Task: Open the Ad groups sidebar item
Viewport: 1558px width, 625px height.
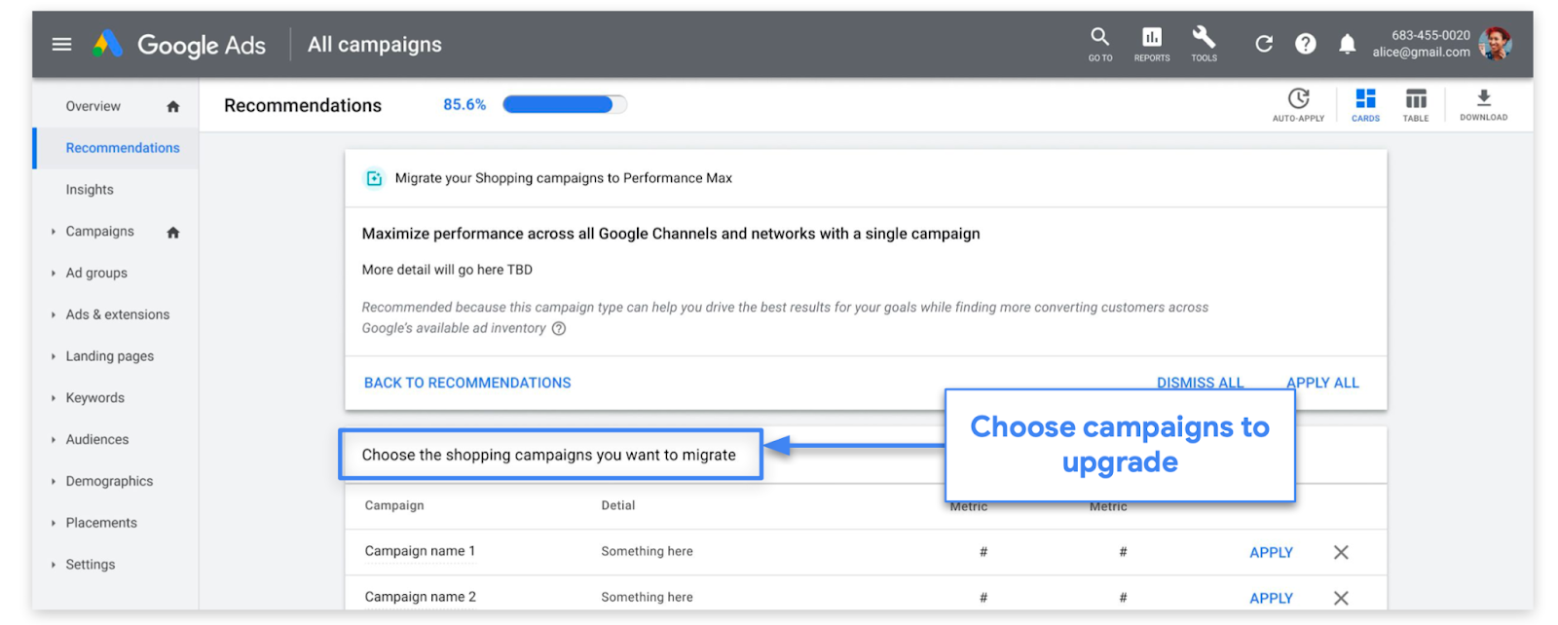Action: click(x=96, y=274)
